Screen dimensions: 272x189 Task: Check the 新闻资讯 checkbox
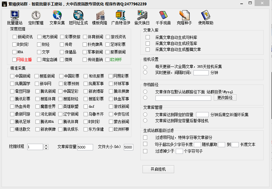pyautogui.click(x=15, y=37)
